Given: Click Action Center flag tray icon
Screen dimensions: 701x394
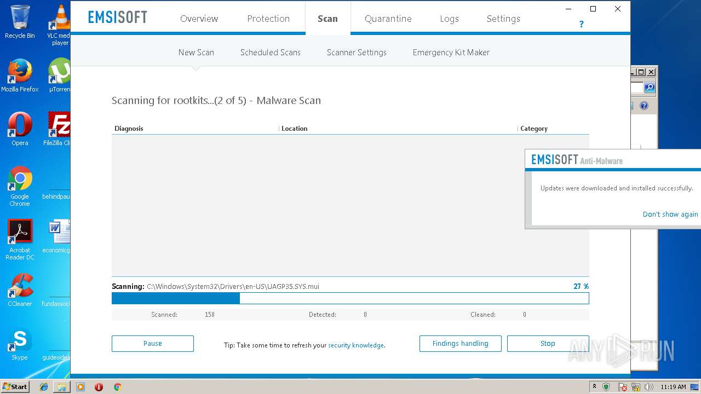Looking at the screenshot, I should [x=623, y=387].
